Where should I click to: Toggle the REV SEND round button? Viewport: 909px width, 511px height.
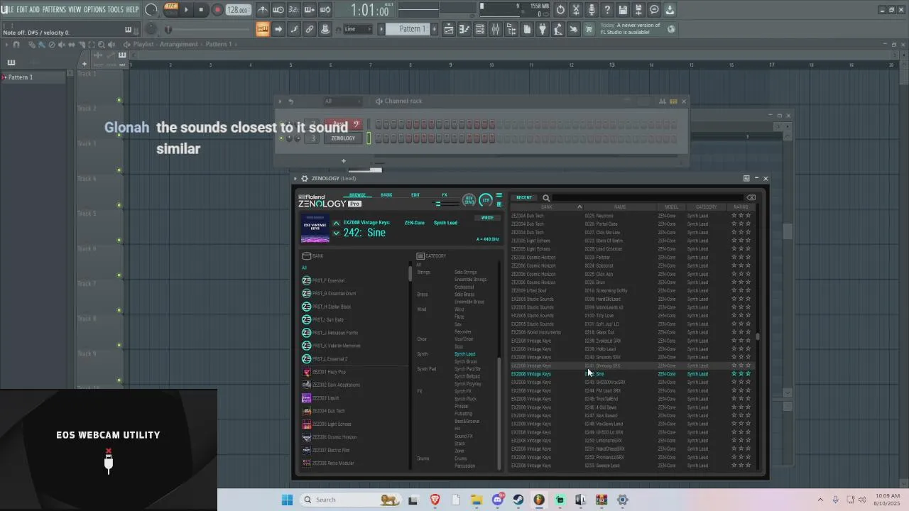[469, 200]
